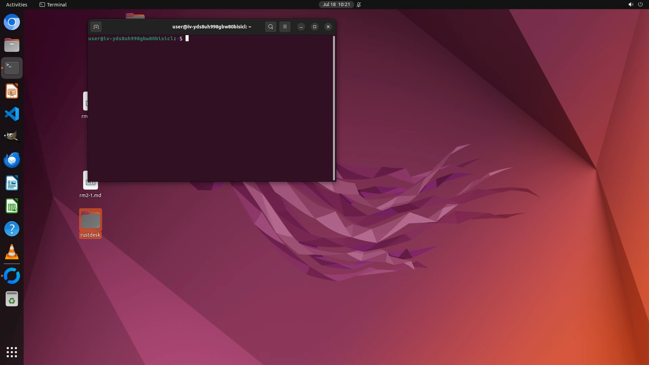
Task: Open LibreOffice Impress from the dock
Action: [x=12, y=91]
